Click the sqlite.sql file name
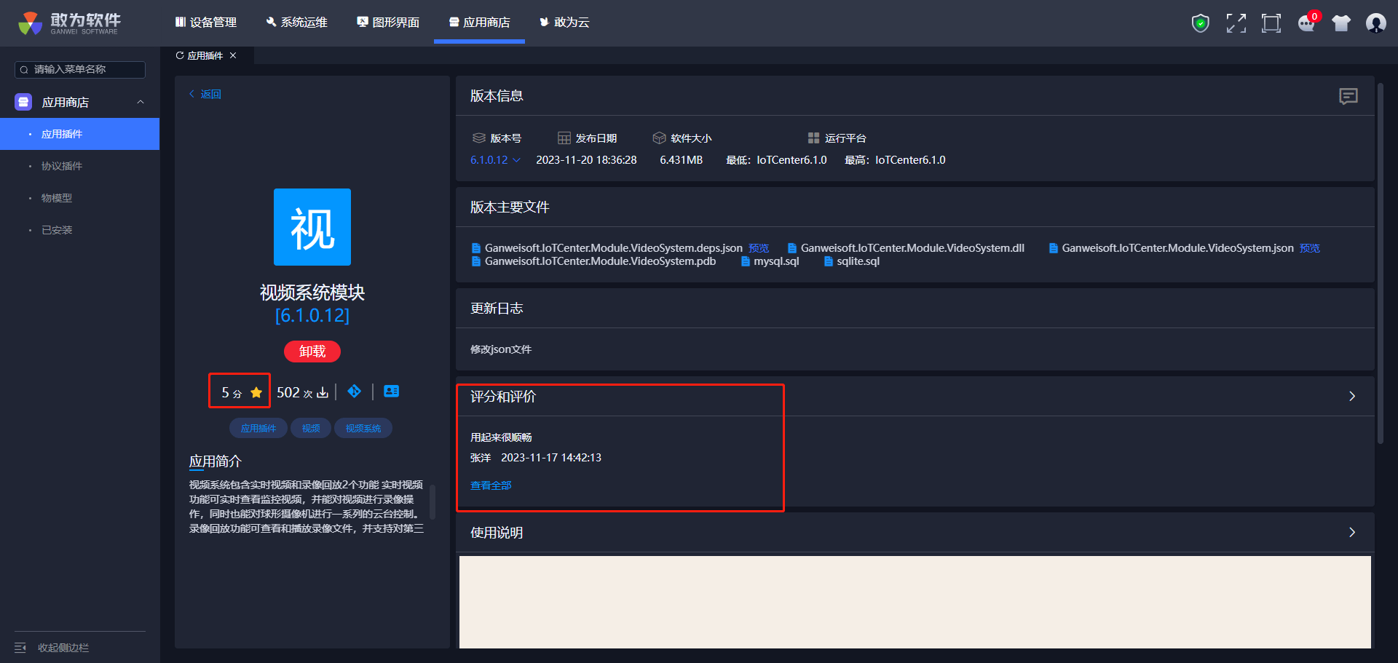The width and height of the screenshot is (1398, 663). 858,261
